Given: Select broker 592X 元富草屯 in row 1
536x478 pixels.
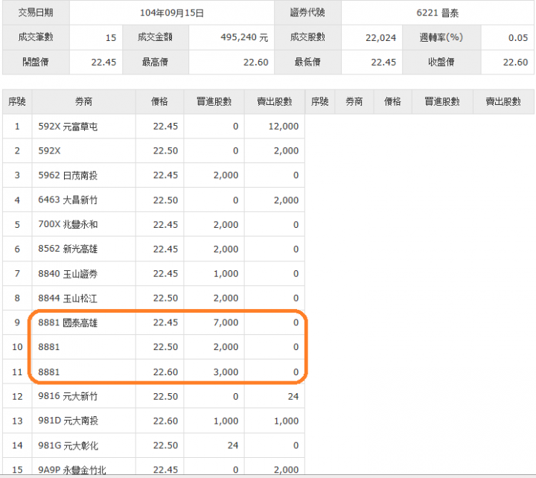Looking at the screenshot, I should click(68, 127).
